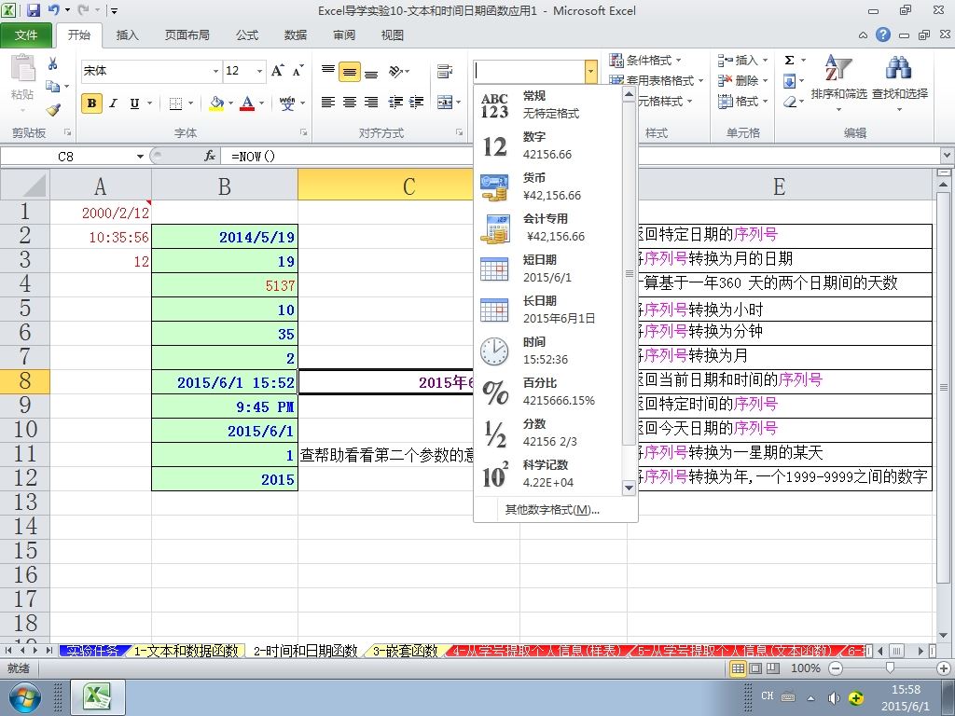
Task: Collapse the number format dropdown arrow
Action: coord(590,72)
